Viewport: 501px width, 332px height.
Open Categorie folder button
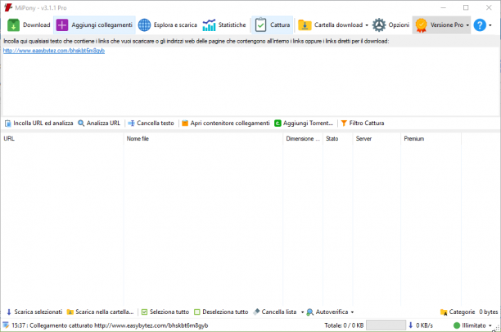click(x=458, y=312)
